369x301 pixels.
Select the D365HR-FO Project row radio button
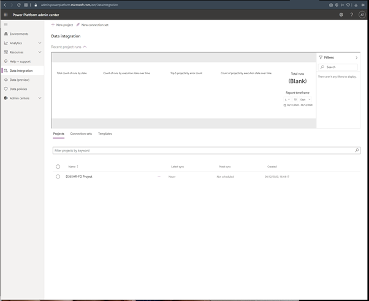click(58, 177)
